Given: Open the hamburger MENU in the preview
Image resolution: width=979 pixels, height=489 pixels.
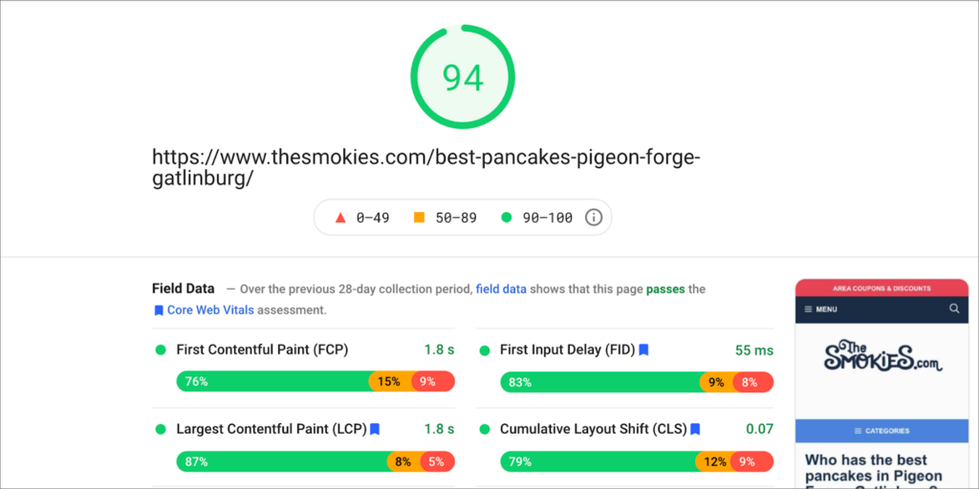Looking at the screenshot, I should click(820, 309).
